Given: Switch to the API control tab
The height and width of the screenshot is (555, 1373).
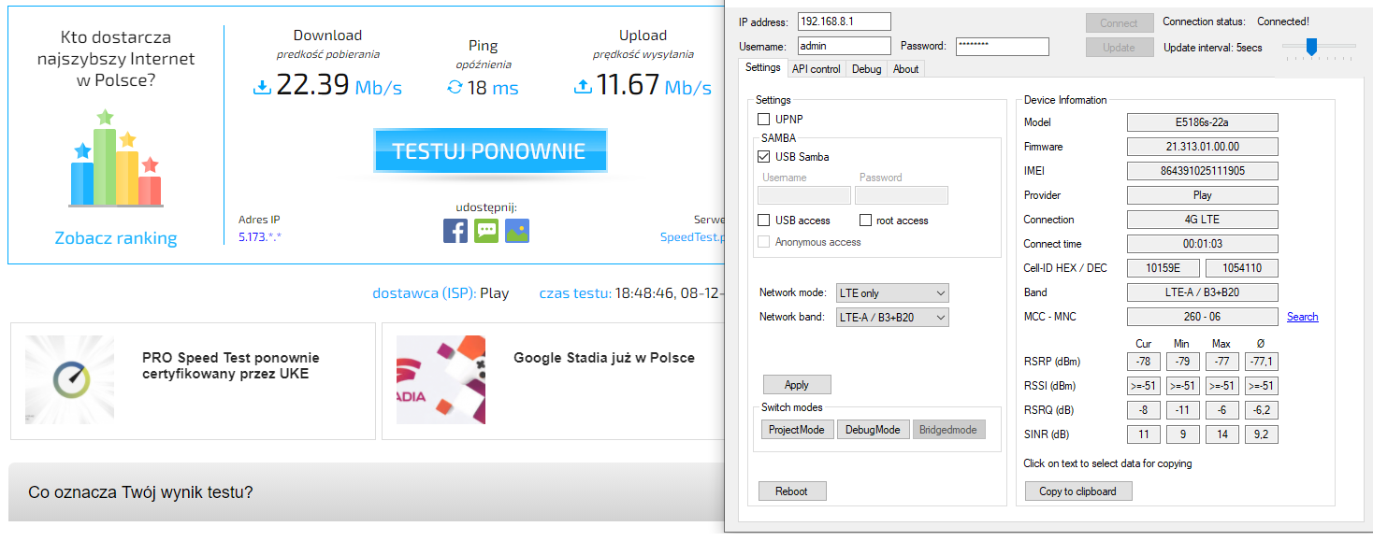Looking at the screenshot, I should [x=816, y=68].
